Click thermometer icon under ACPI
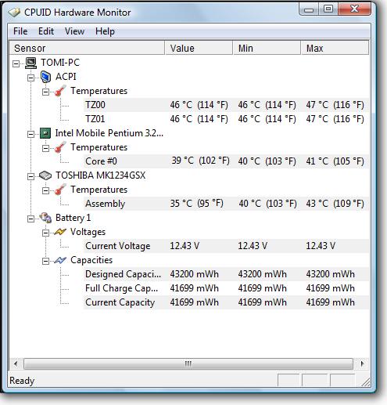Screen dimensions: 387x405 point(60,91)
